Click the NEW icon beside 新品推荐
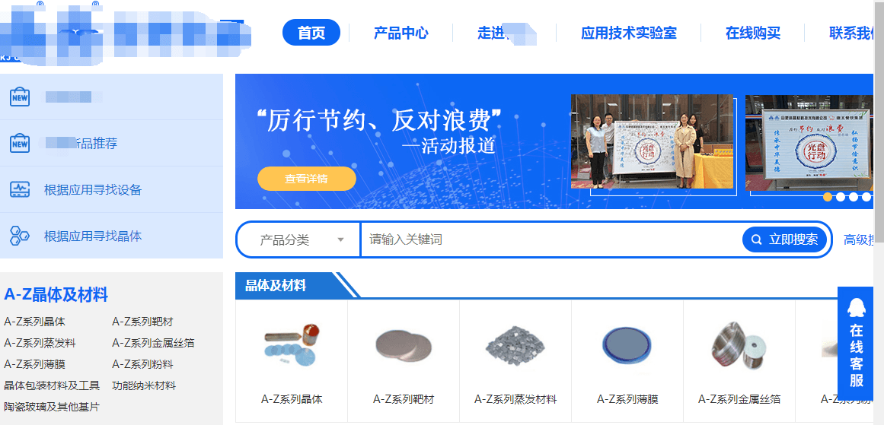Image resolution: width=884 pixels, height=425 pixels. [x=20, y=143]
